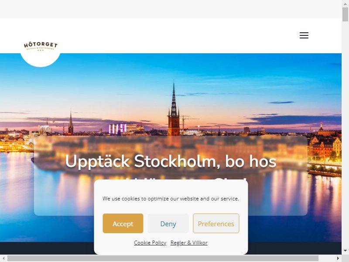The image size is (349, 262).
Task: Click the vertical scrollbar thumb
Action: [x=345, y=14]
